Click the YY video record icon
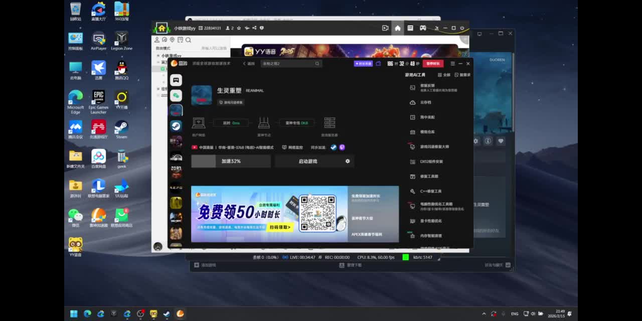The image size is (642, 321). [385, 28]
